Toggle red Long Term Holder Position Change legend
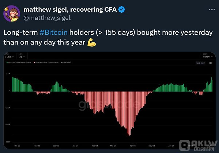This screenshot has width=219, height=153. [46, 62]
